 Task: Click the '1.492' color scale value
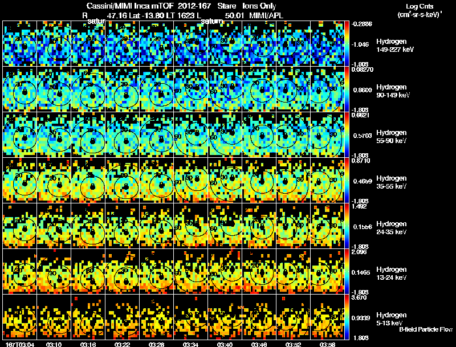pyautogui.click(x=360, y=206)
